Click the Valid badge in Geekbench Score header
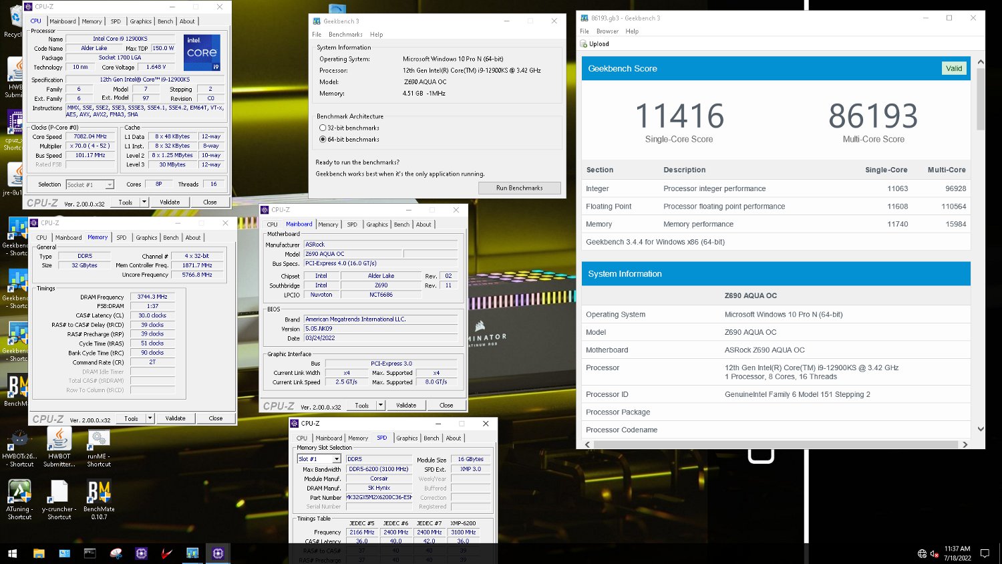Viewport: 1002px width, 564px height. tap(954, 68)
